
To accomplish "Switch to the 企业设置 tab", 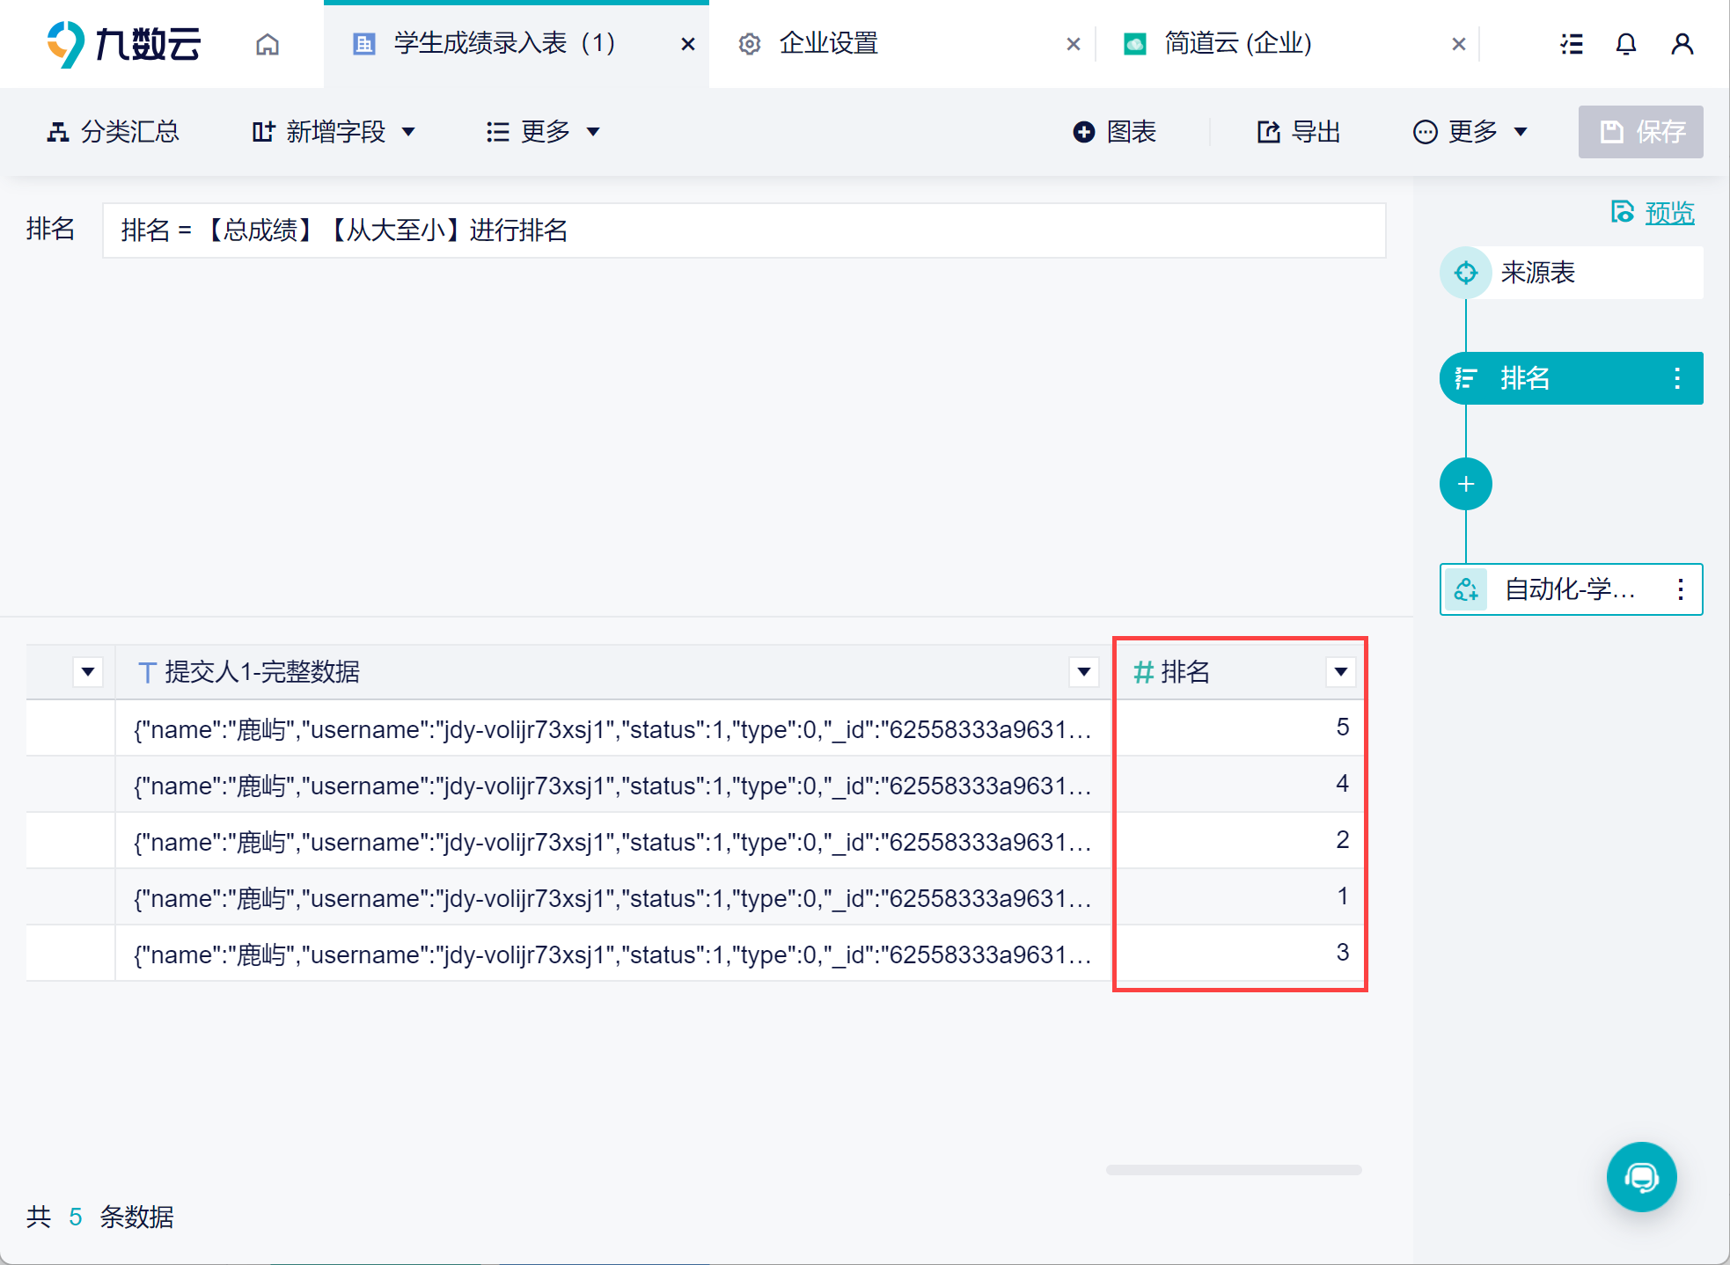I will pos(827,44).
